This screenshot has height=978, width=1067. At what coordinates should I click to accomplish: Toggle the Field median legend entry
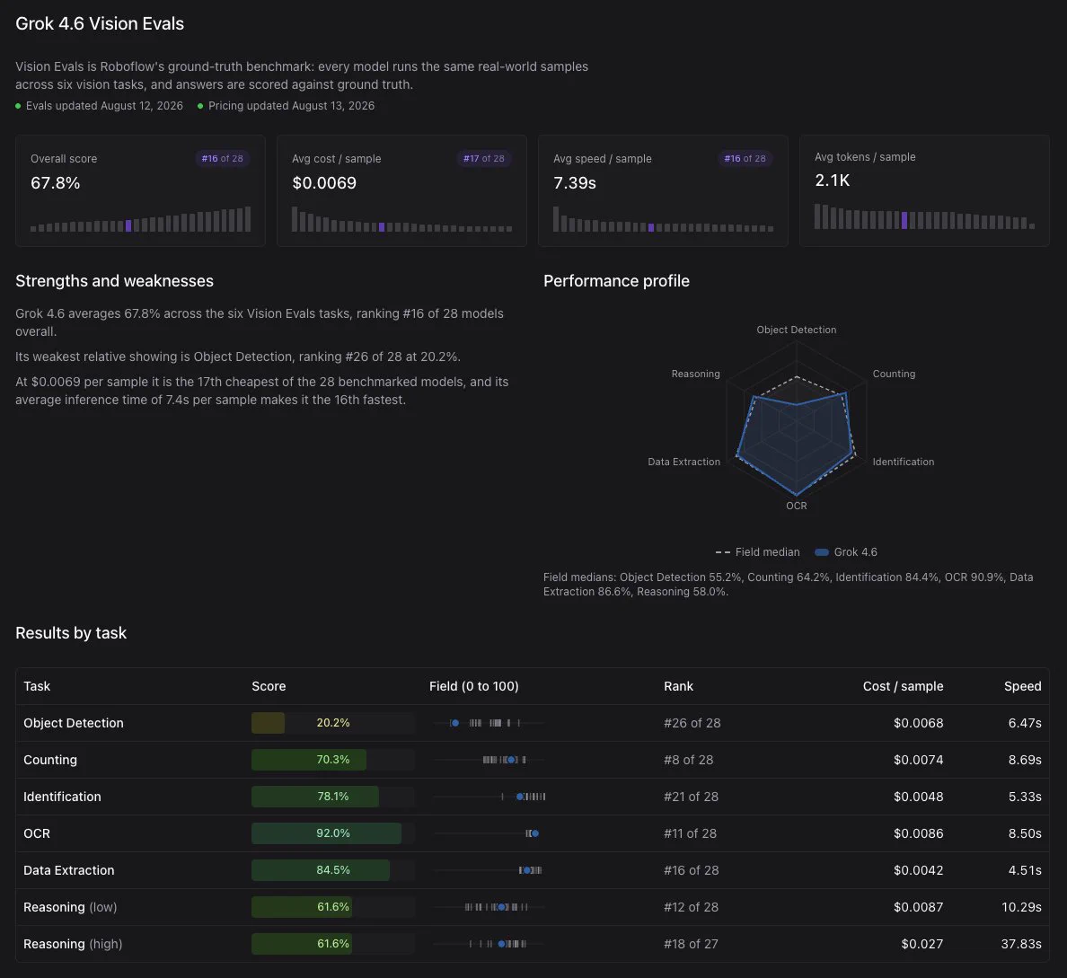click(x=757, y=552)
